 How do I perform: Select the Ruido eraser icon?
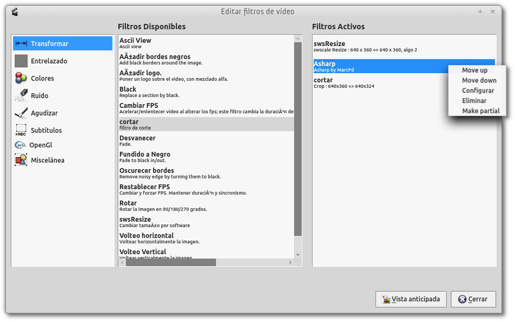tap(21, 96)
